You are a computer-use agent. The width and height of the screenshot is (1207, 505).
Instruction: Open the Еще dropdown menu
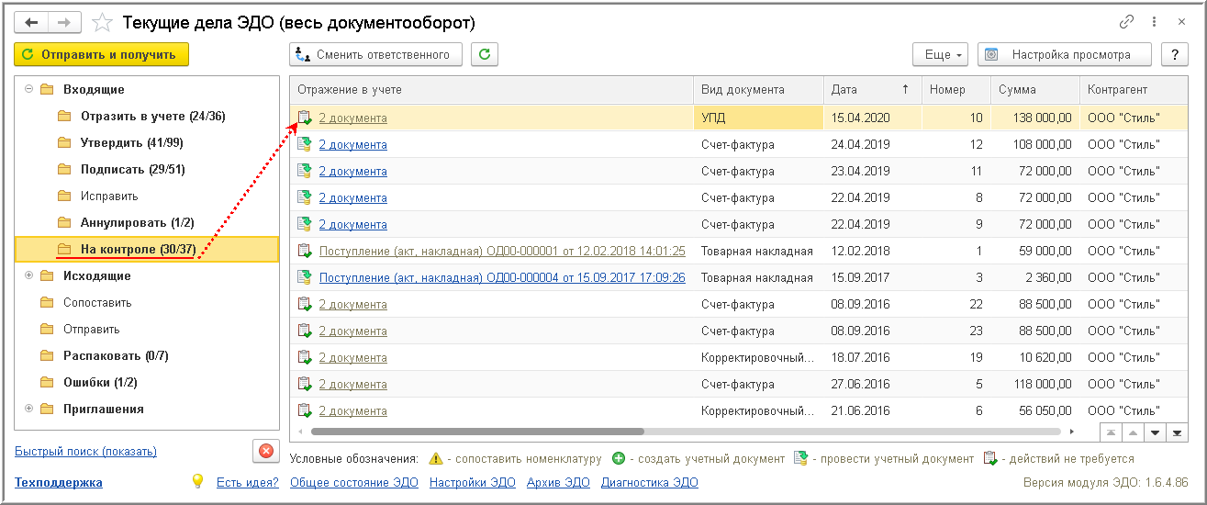click(940, 55)
